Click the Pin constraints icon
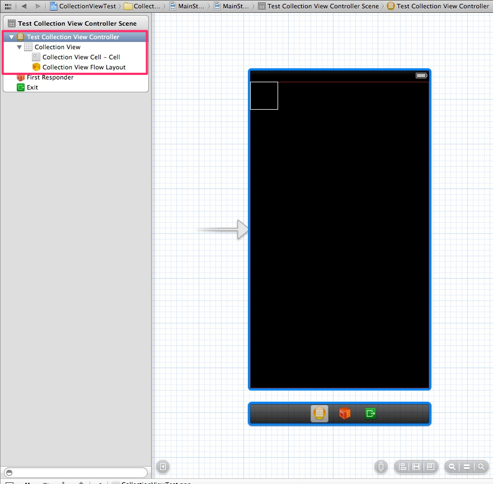Image resolution: width=493 pixels, height=484 pixels. coord(416,467)
